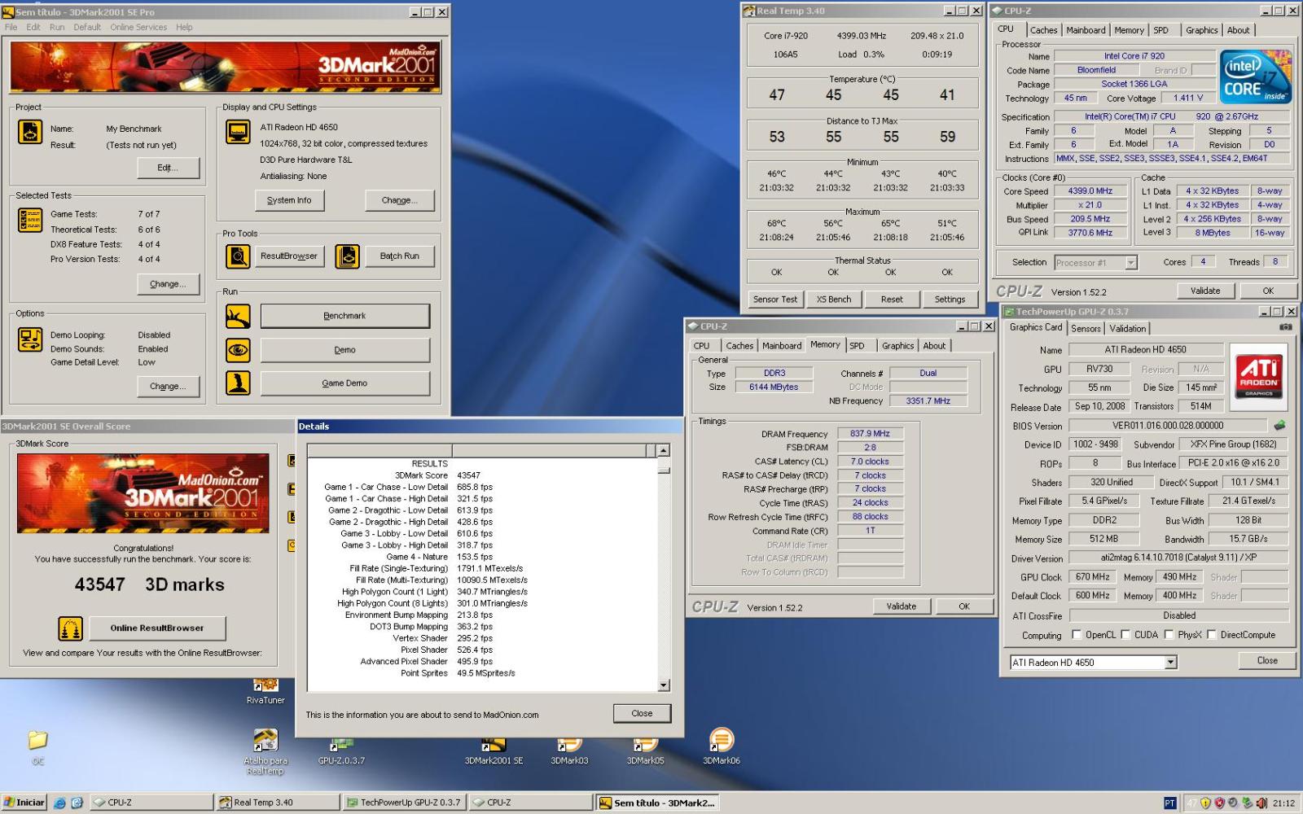1303x814 pixels.
Task: Toggle the PhysX checkbox in GPU-Z
Action: 1169,635
